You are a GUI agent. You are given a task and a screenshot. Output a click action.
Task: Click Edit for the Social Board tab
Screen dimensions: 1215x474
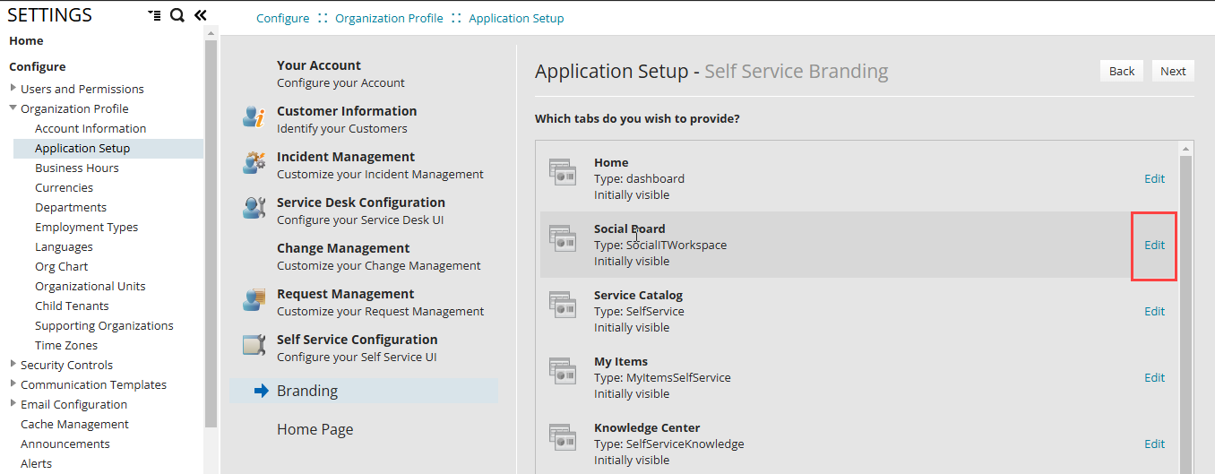point(1154,245)
